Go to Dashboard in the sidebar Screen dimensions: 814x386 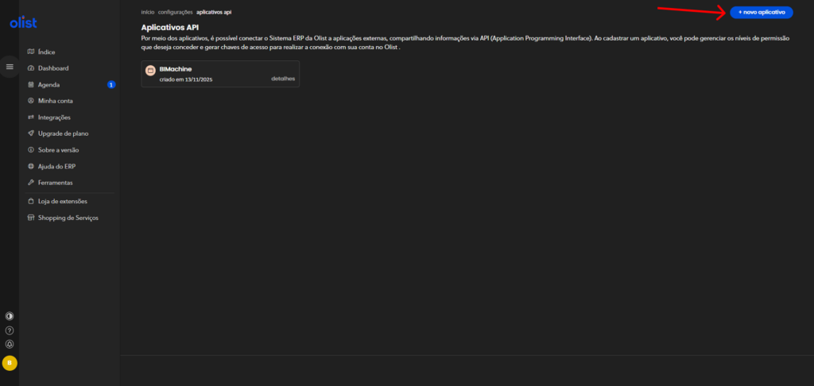point(52,68)
